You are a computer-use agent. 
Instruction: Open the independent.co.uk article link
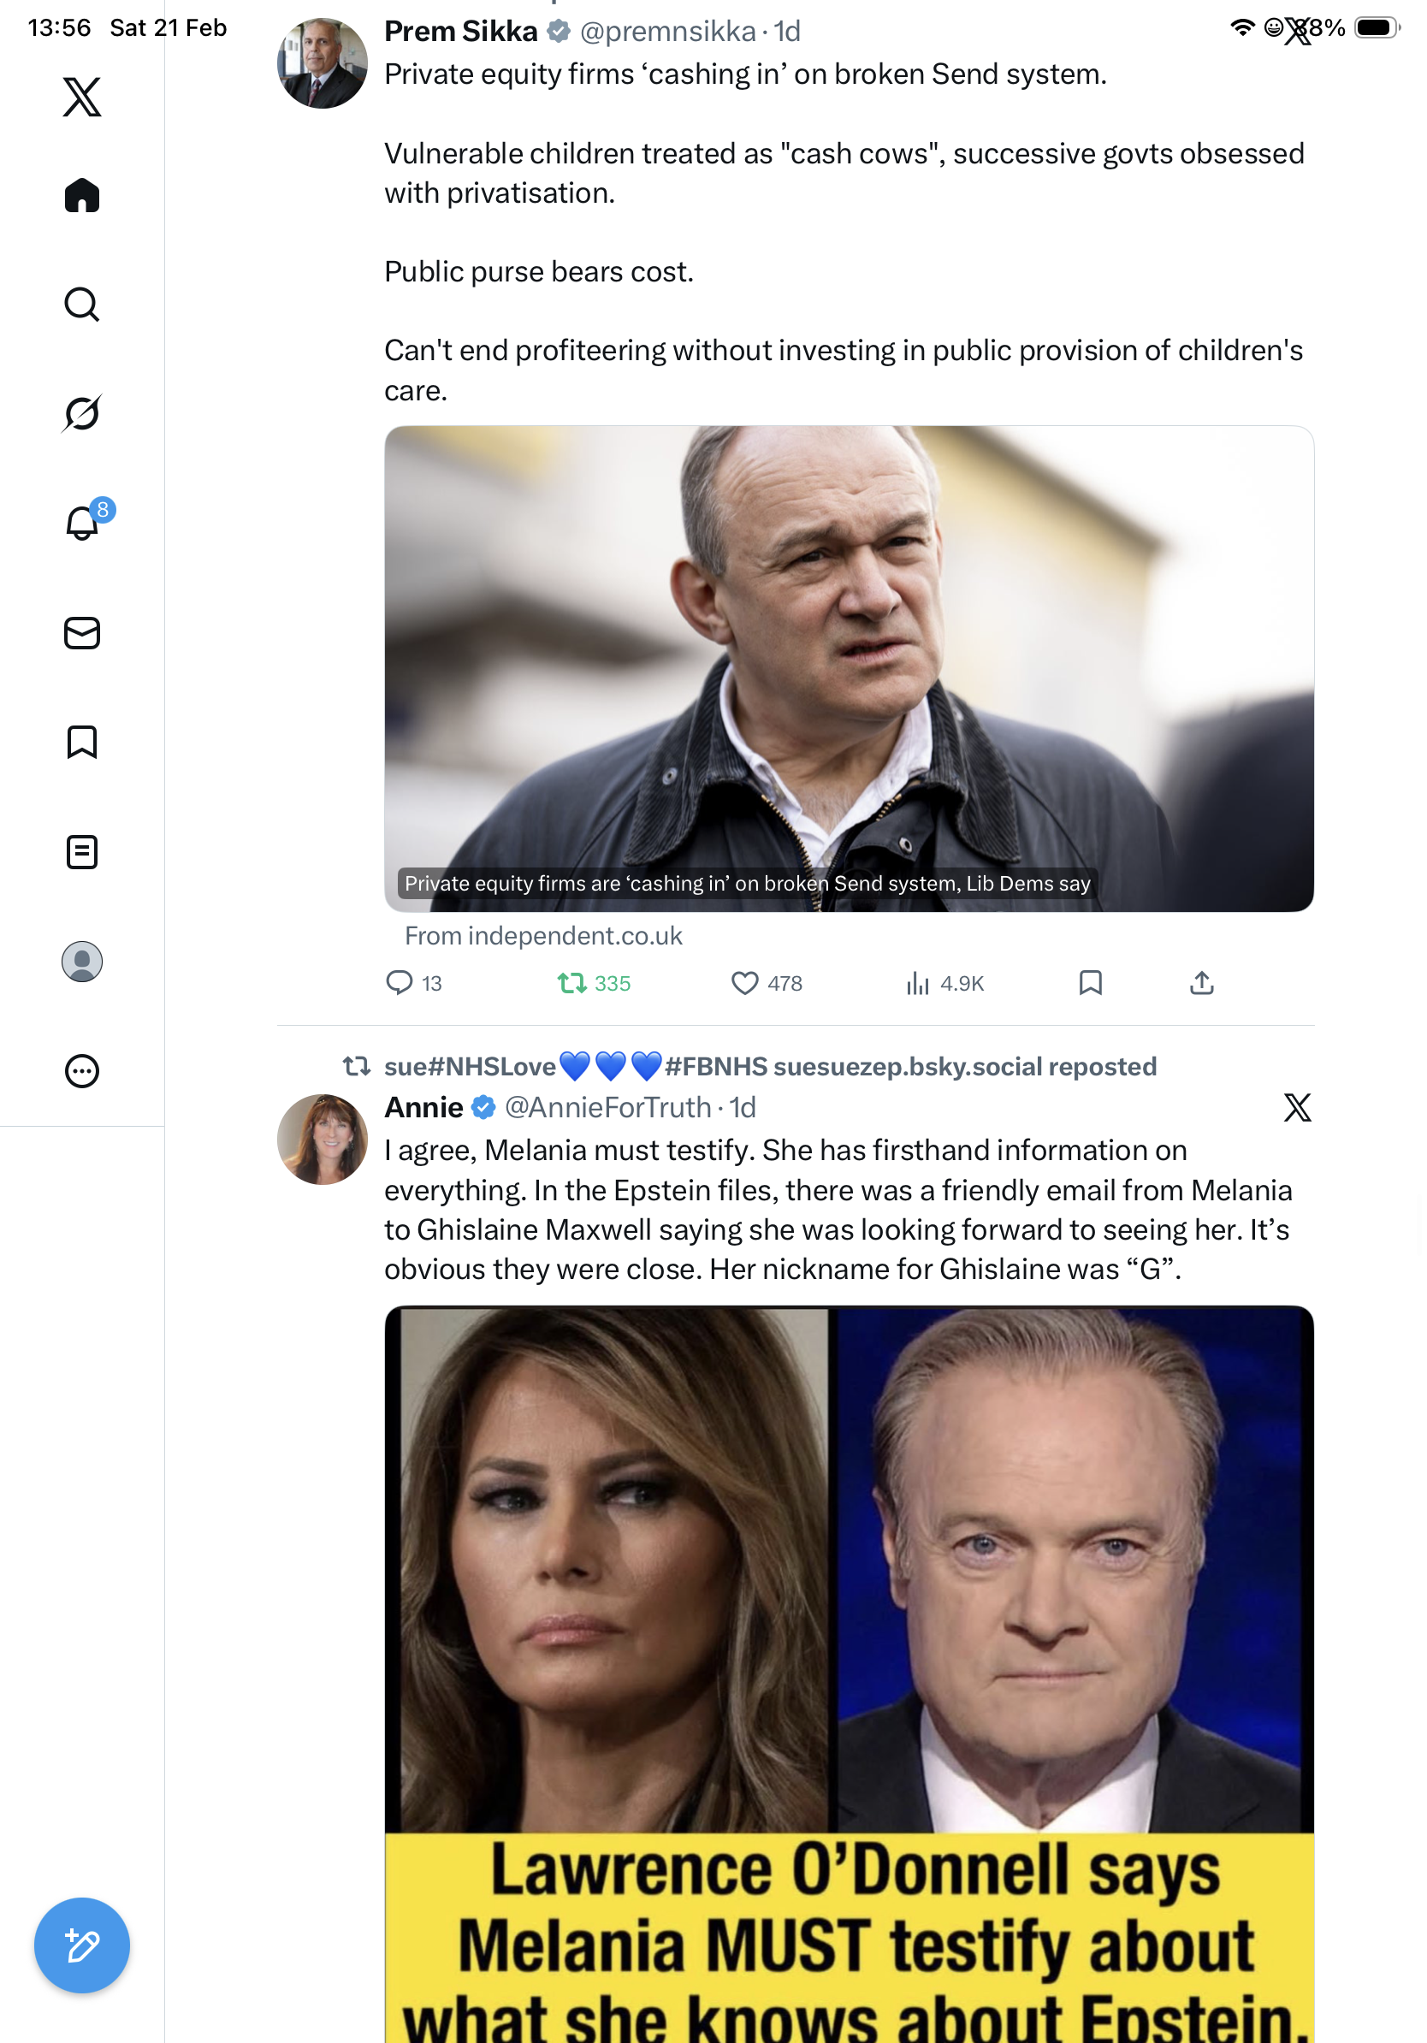[849, 669]
